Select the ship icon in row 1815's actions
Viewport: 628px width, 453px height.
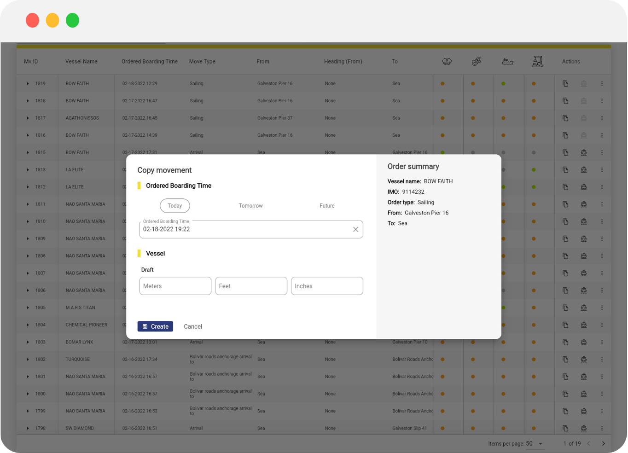[x=583, y=152]
